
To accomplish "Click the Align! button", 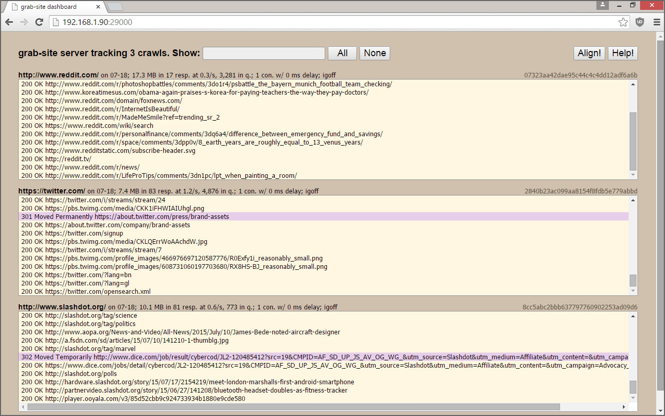I will point(589,53).
